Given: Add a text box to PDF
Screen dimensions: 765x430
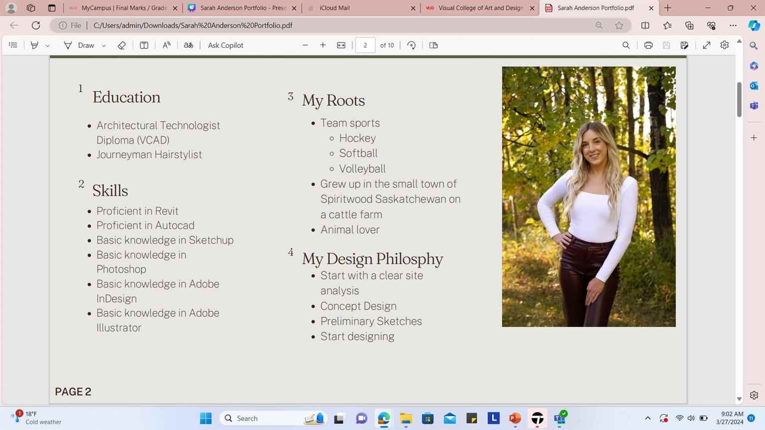Looking at the screenshot, I should [x=144, y=45].
